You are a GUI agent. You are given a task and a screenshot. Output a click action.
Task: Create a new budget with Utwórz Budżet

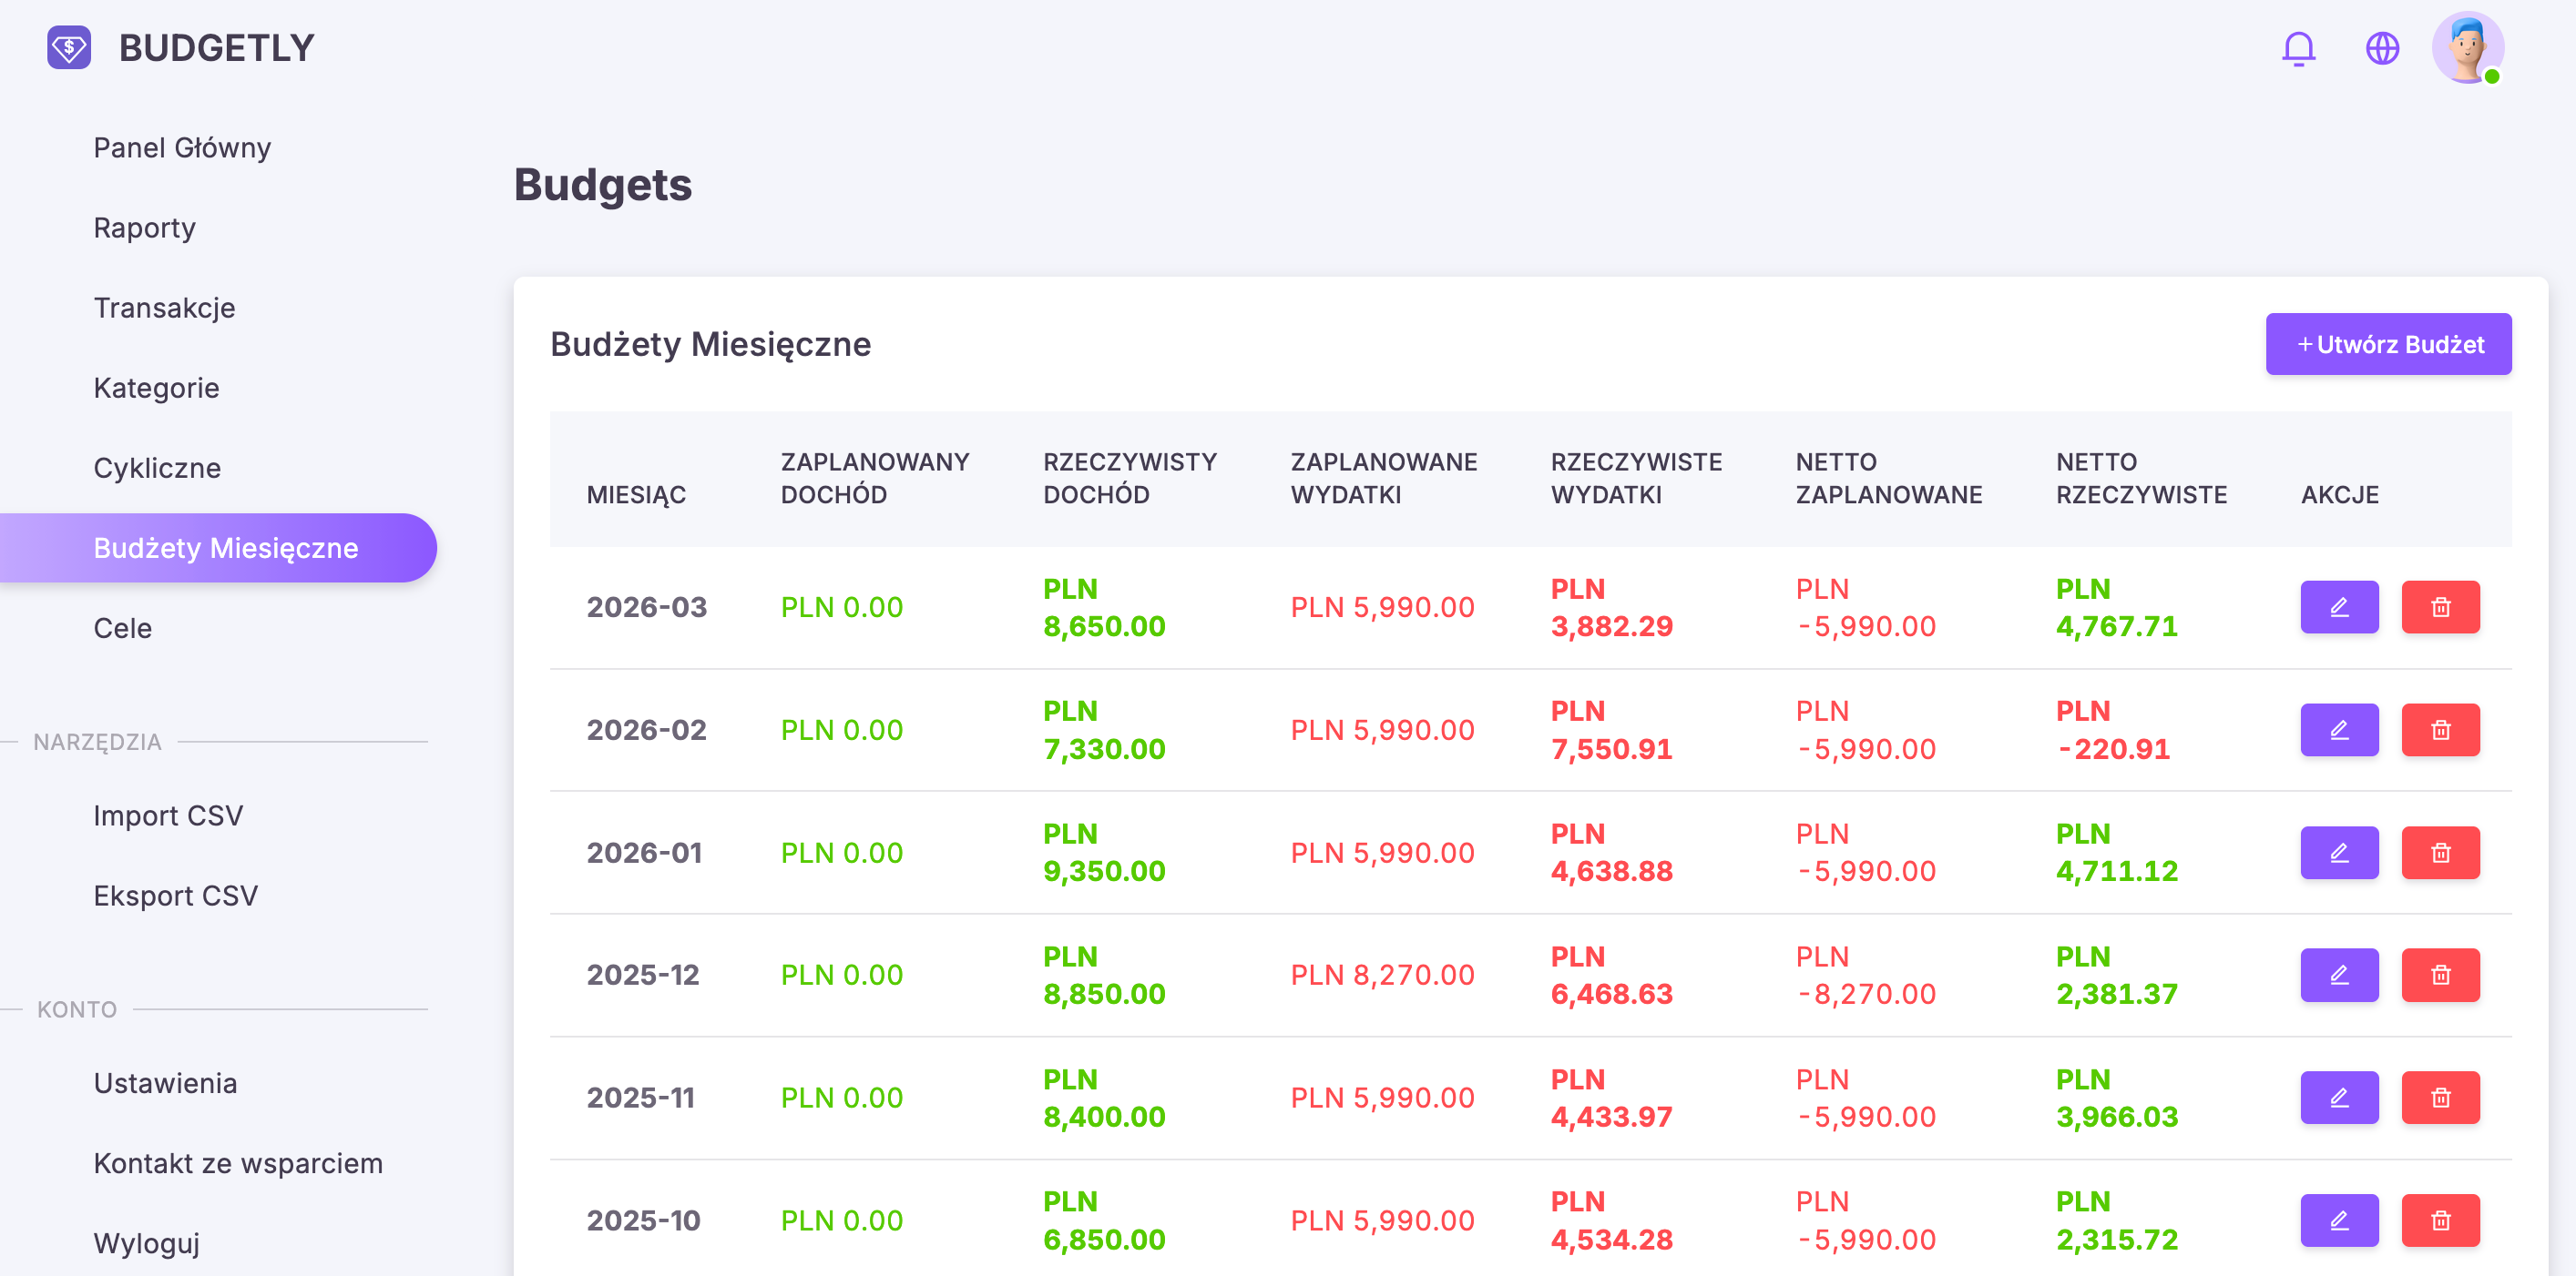pyautogui.click(x=2388, y=344)
